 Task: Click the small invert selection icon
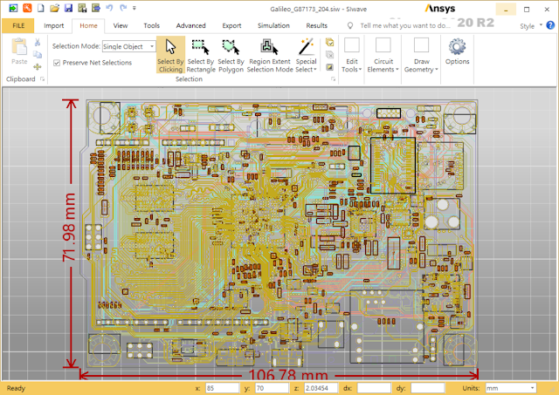330,67
